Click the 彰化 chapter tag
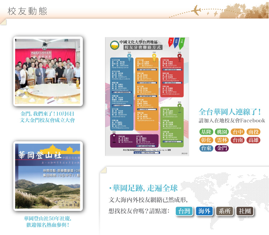The image size is (269, 235). [206, 140]
